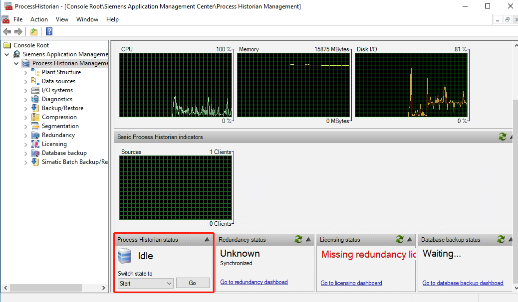Click the Siemens Application Management Center icon
This screenshot has width=518, height=302.
(16, 54)
